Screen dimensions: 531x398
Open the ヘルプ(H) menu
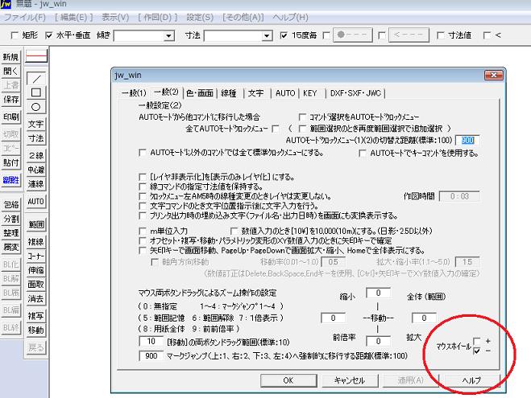coord(291,17)
